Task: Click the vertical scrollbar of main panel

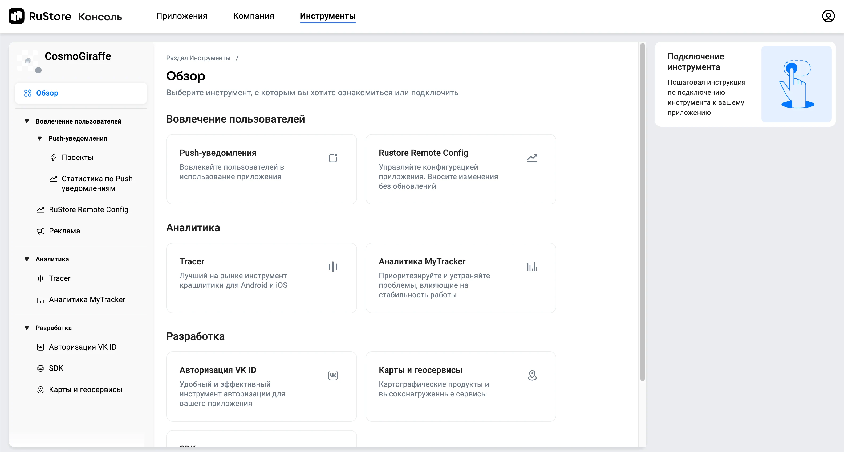Action: [642, 213]
